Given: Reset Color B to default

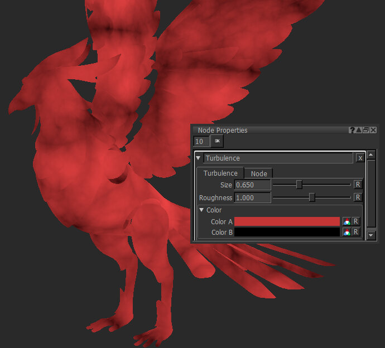Looking at the screenshot, I should [355, 232].
